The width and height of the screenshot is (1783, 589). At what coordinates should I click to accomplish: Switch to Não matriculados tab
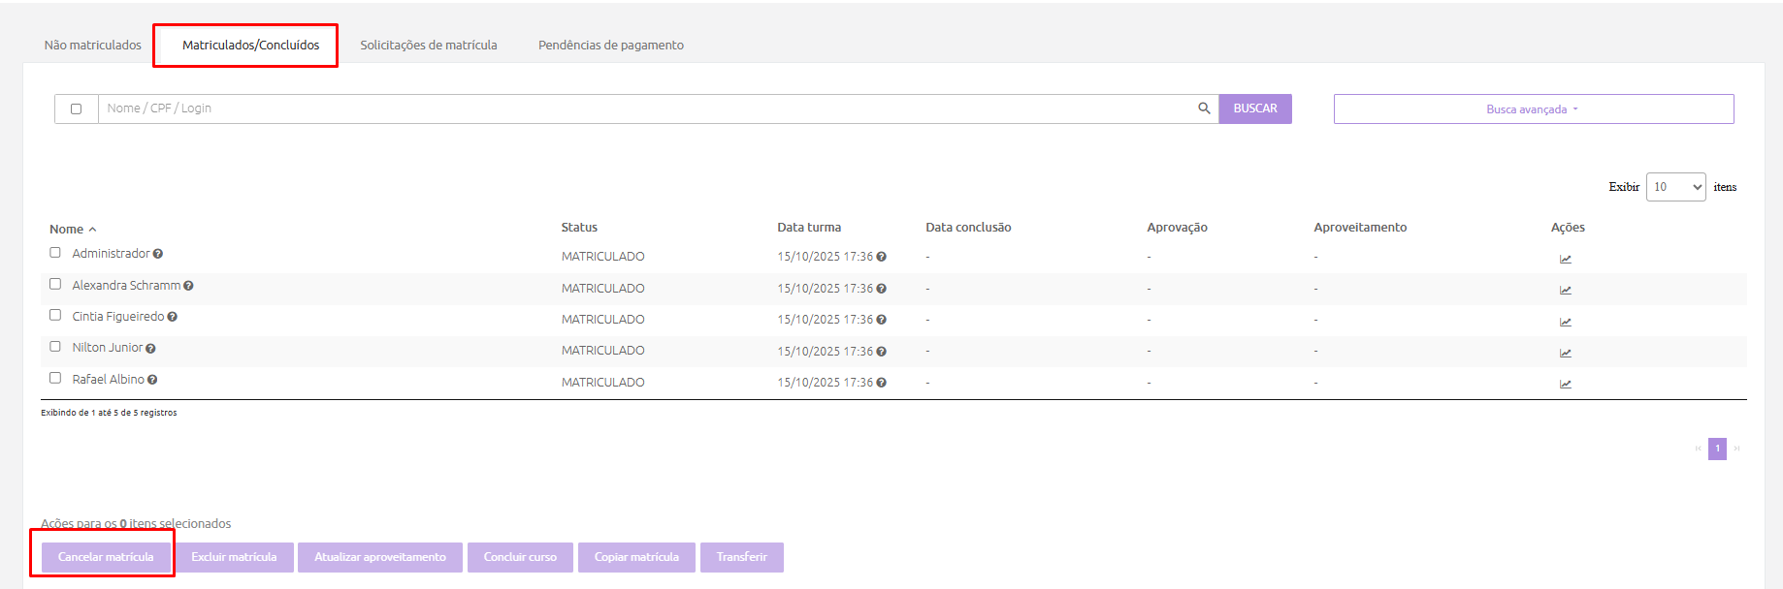(92, 46)
